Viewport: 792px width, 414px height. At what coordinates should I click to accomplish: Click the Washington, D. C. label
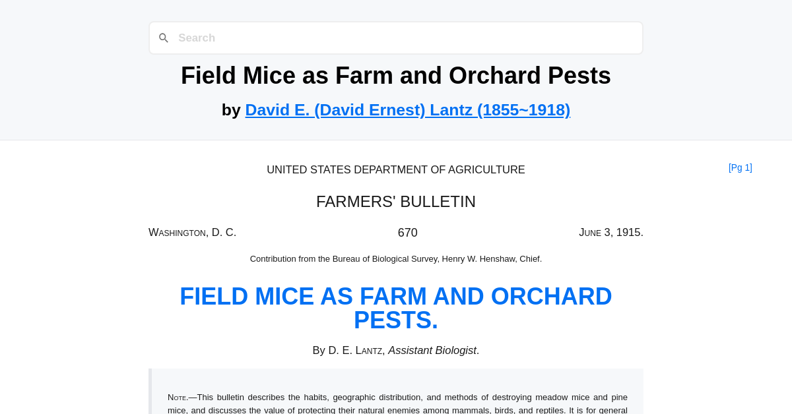192,232
